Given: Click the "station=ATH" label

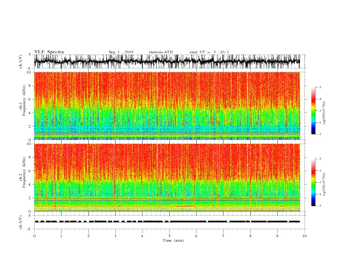Looking at the screenshot, I should point(161,52).
